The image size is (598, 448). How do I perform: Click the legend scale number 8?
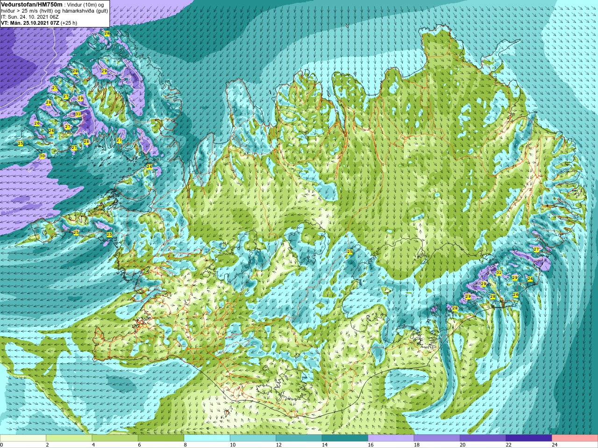[185, 445]
